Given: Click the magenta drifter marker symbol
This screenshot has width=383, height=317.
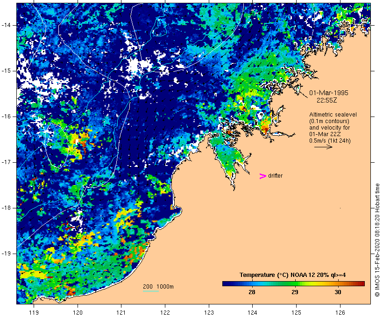Looking at the screenshot, I should 262,176.
